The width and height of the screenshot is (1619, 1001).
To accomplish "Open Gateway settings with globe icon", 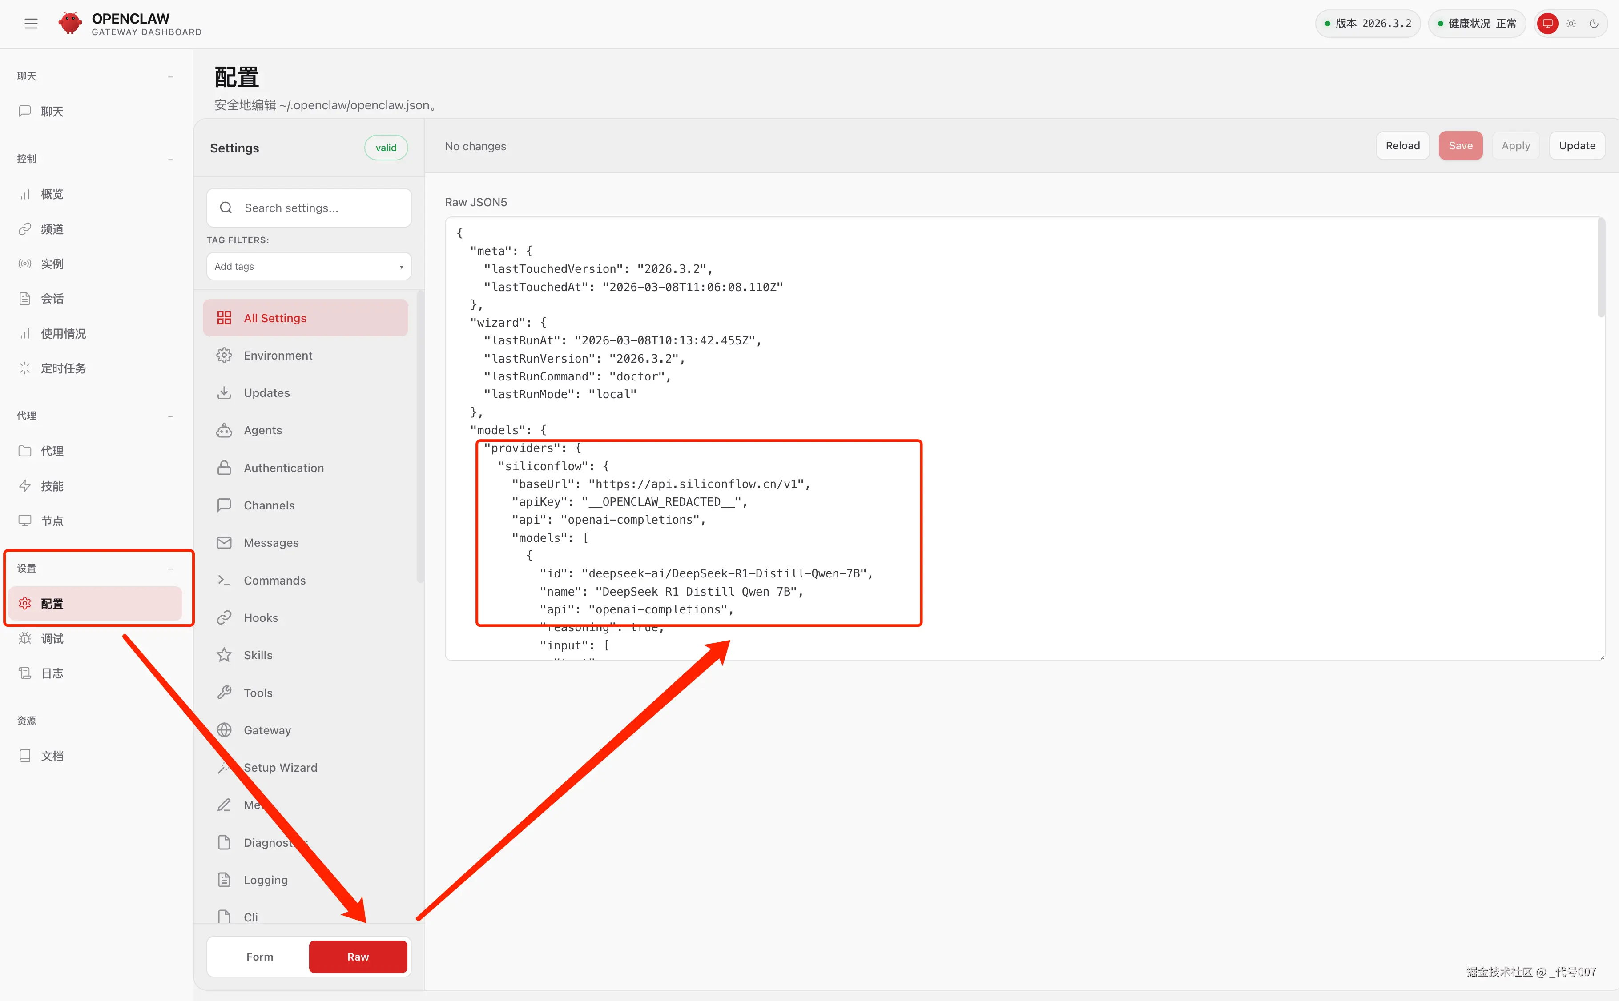I will [267, 729].
